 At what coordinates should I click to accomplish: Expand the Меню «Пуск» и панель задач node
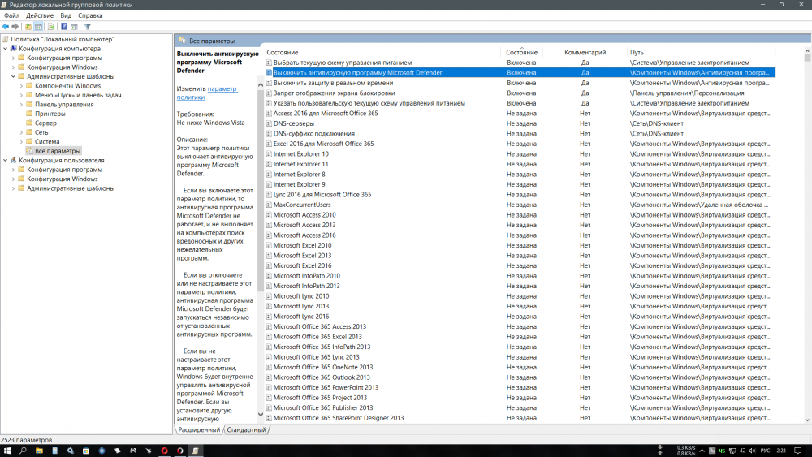pos(22,95)
